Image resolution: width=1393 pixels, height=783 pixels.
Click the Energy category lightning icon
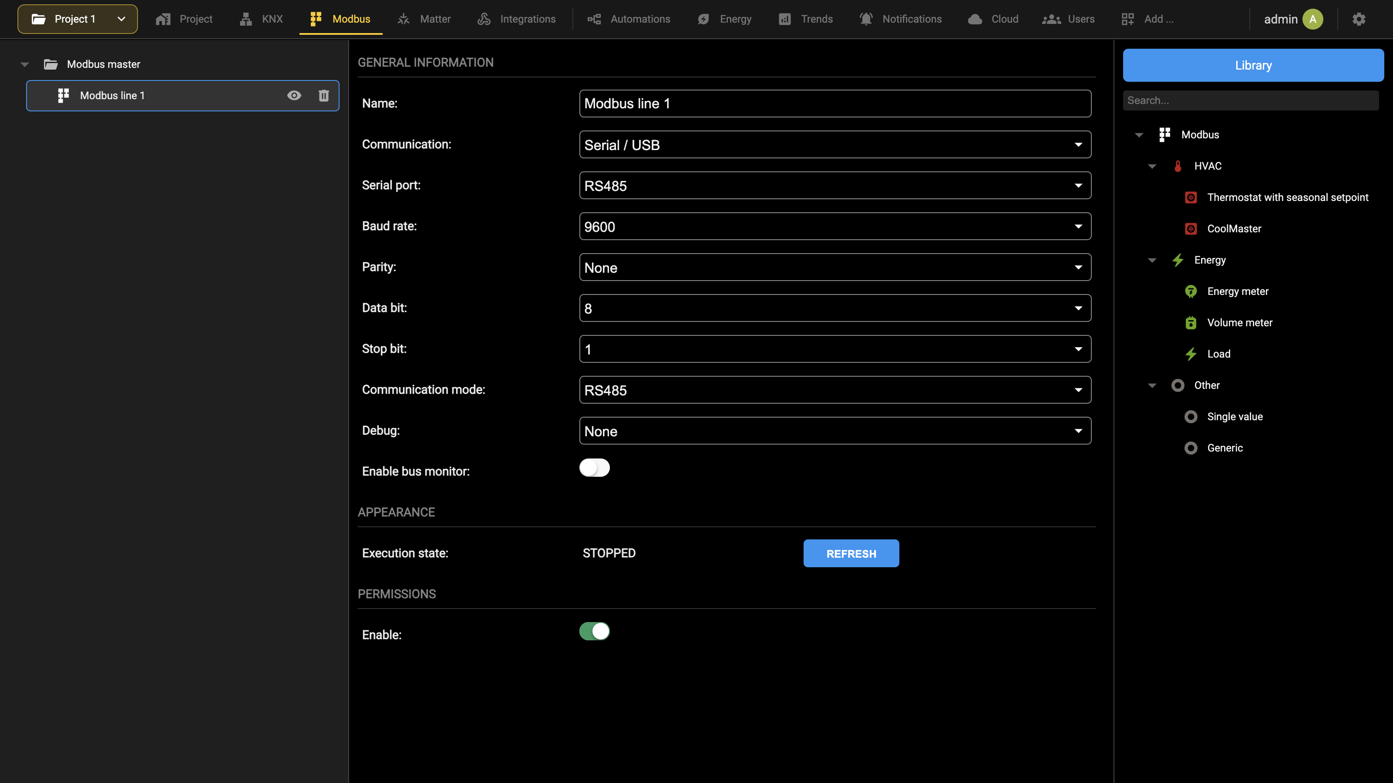pos(1178,260)
